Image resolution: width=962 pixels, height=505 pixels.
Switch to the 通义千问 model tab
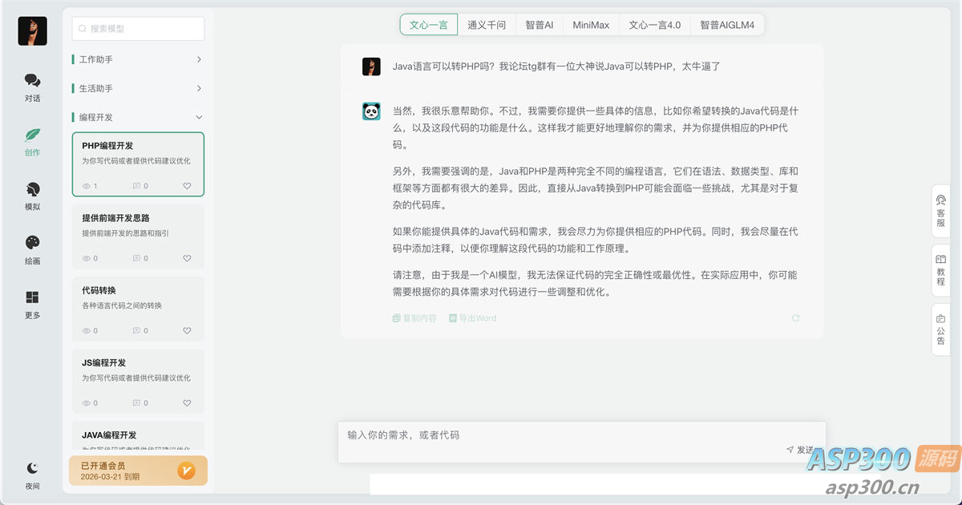tap(487, 24)
